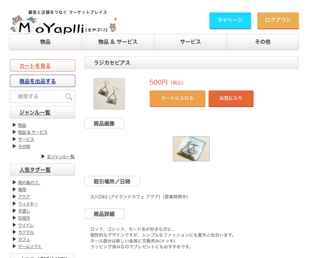Open the packaged earrings product image
This screenshot has height=258, width=311.
pos(191,149)
